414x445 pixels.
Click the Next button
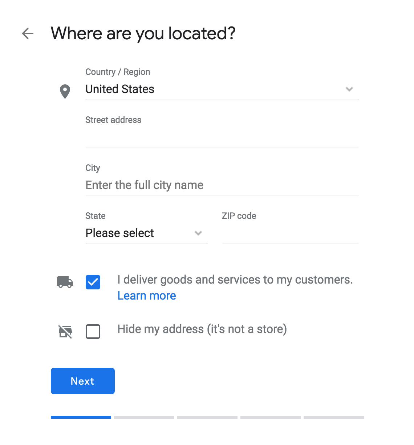[83, 381]
